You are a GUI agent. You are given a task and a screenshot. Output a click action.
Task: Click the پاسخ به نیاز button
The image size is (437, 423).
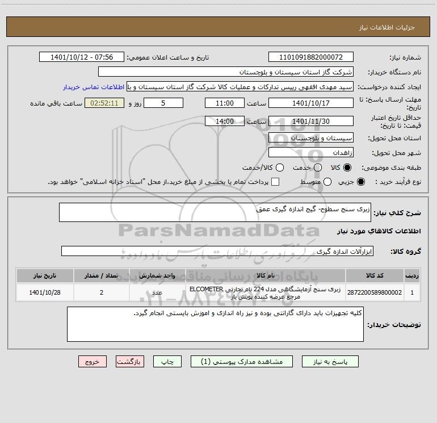point(330,362)
